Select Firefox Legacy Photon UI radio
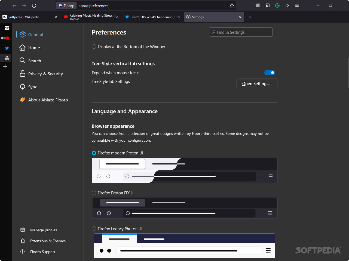The height and width of the screenshot is (261, 349). pos(94,229)
